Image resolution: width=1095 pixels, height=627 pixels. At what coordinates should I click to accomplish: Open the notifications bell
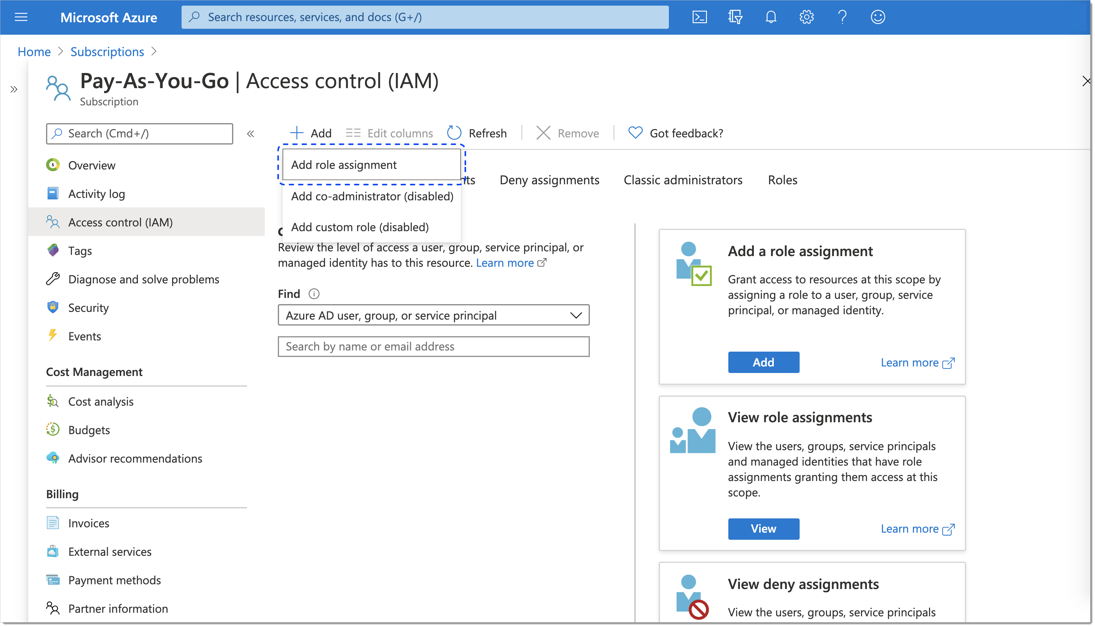(771, 17)
